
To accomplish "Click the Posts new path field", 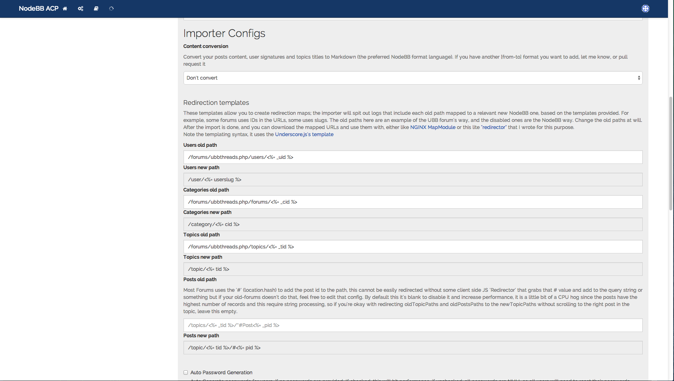I will [x=413, y=348].
